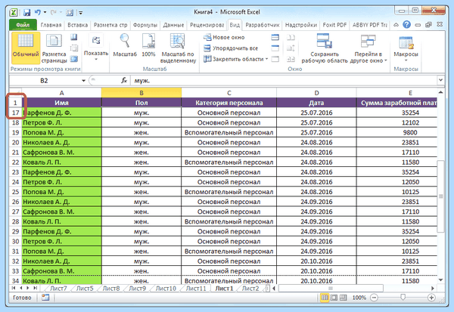The height and width of the screenshot is (312, 454).
Task: Click Save Workspace (Сохранить рабочую область)
Action: pos(325,48)
